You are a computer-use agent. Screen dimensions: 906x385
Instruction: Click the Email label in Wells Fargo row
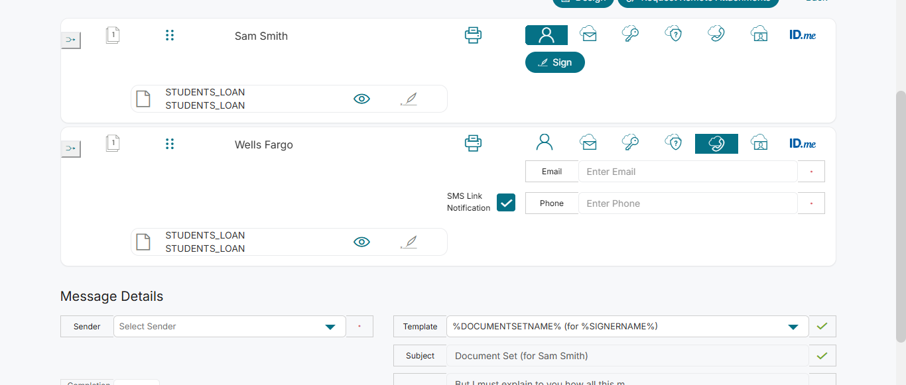point(552,172)
